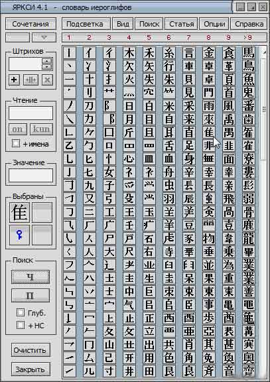Pick the 雨 rain radical
Image resolution: width=270 pixels, height=382 pixels.
click(x=209, y=106)
